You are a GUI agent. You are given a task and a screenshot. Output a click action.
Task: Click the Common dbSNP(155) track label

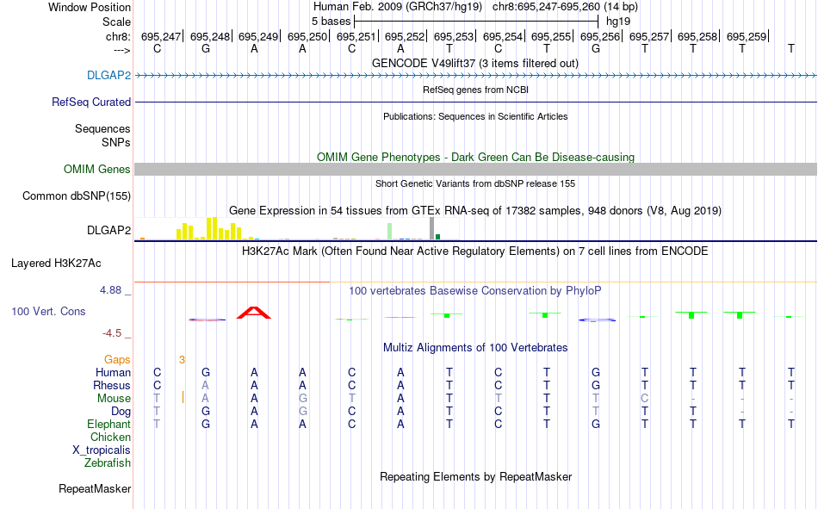click(x=76, y=196)
